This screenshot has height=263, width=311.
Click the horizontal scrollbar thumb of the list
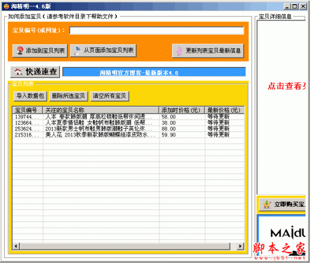pos(125,246)
